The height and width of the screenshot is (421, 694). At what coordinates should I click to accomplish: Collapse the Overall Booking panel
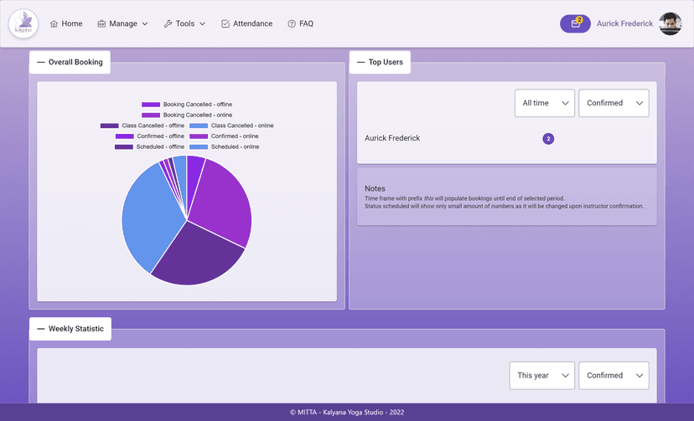[40, 62]
